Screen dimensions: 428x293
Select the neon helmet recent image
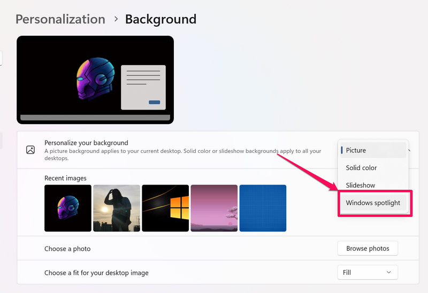(68, 208)
